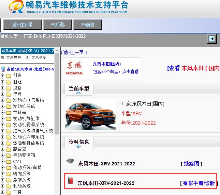The image size is (220, 195).
Task: Click 年份:2021-2022 text
Action: coord(138,123)
